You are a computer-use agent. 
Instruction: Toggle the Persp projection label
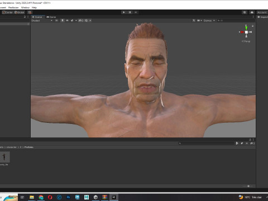click(246, 41)
